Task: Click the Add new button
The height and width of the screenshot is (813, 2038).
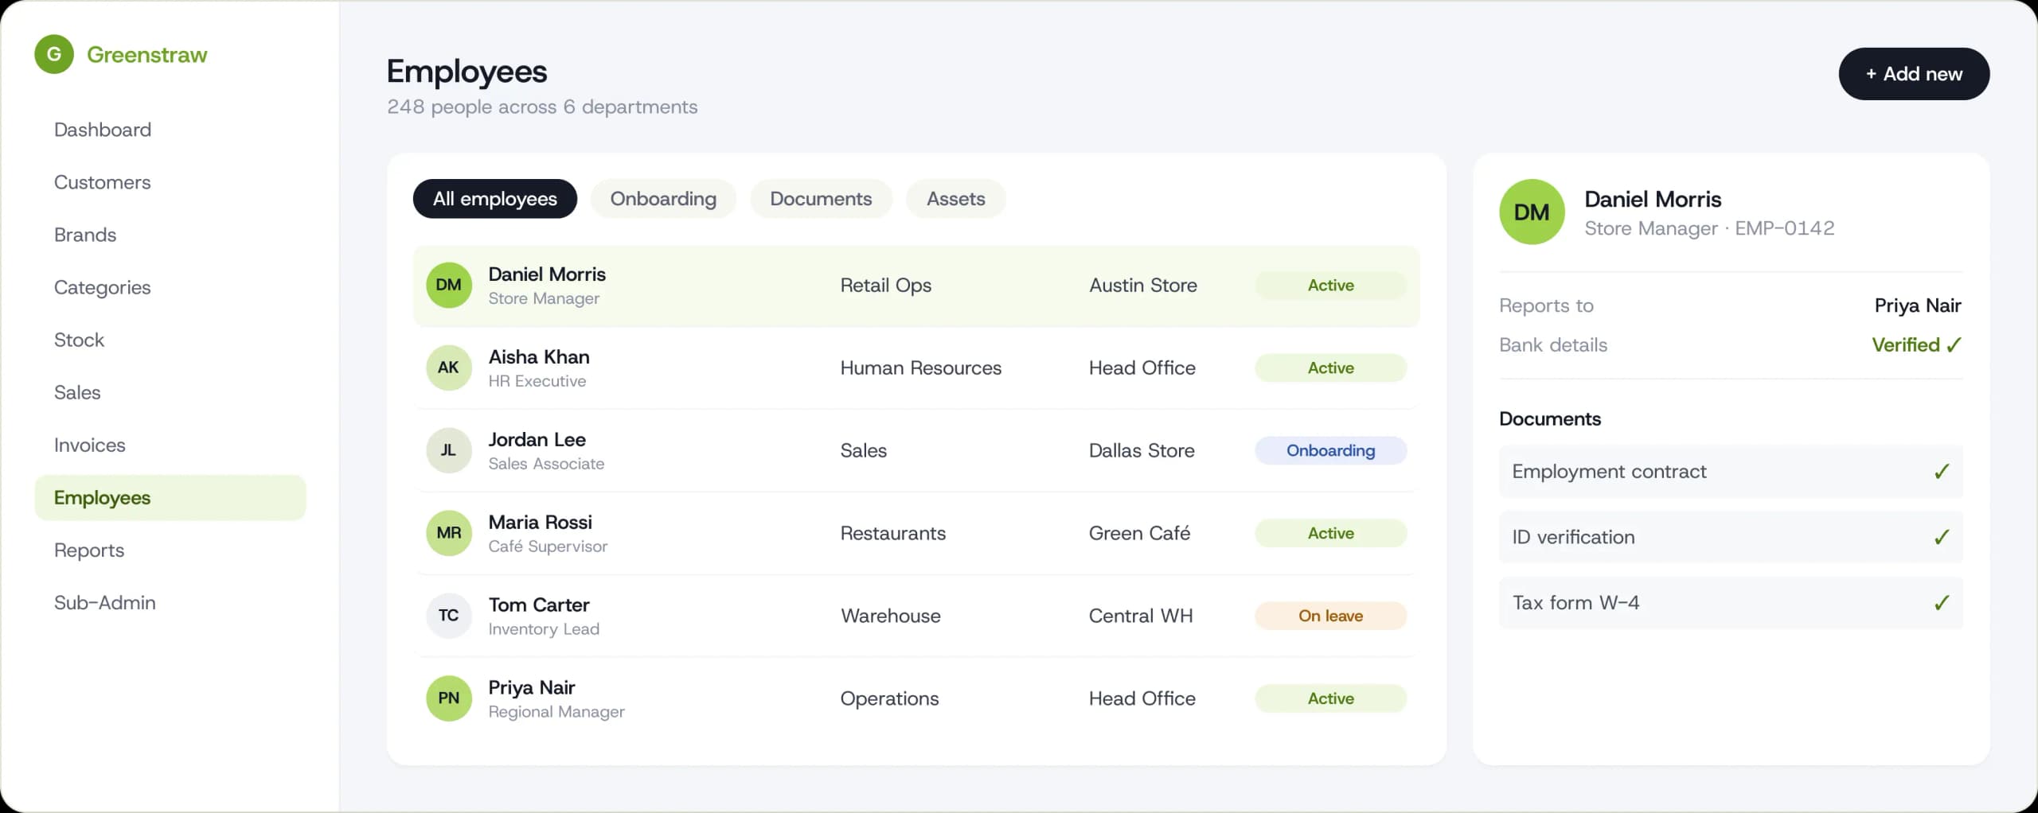Action: (1914, 74)
